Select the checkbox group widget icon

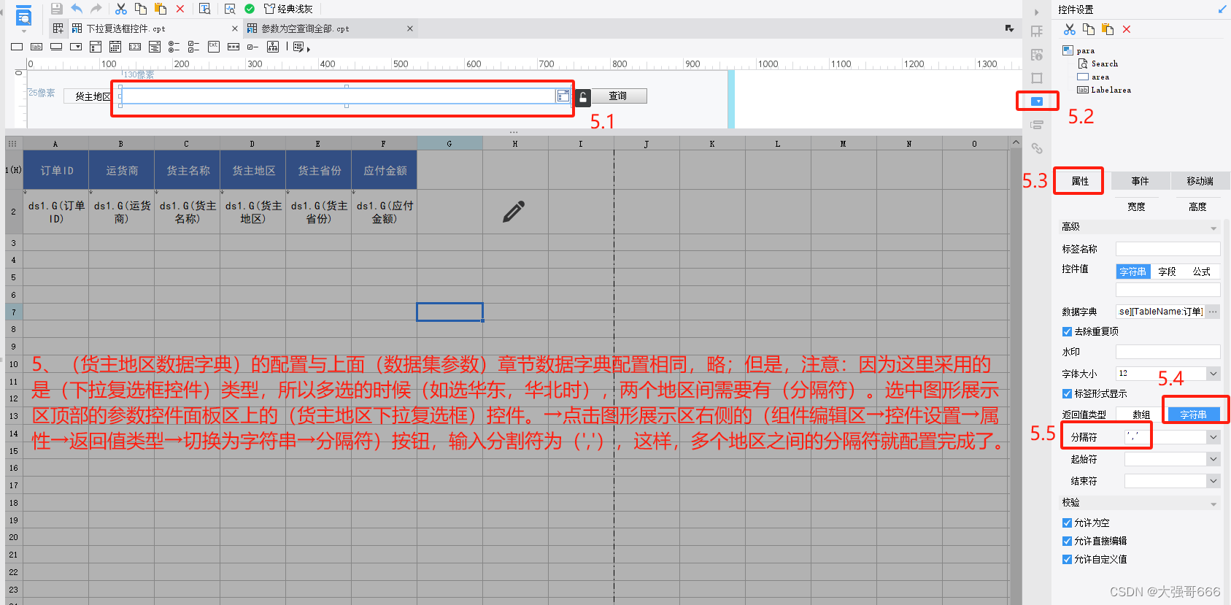(194, 47)
